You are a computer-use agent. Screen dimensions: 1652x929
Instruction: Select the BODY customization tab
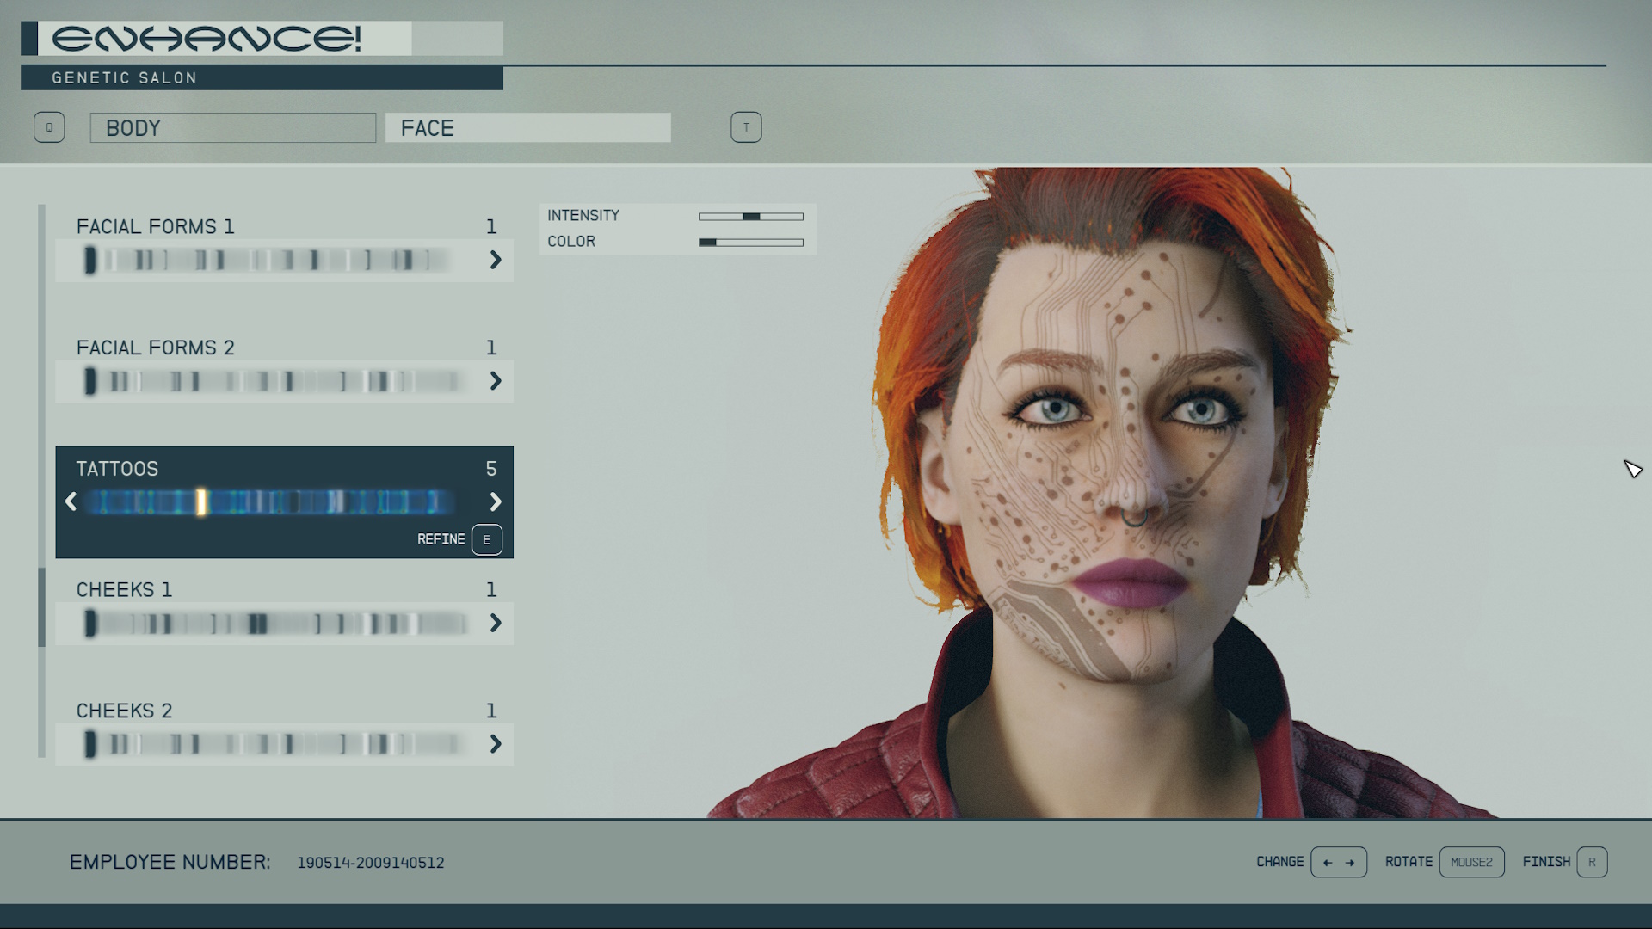[x=234, y=127]
